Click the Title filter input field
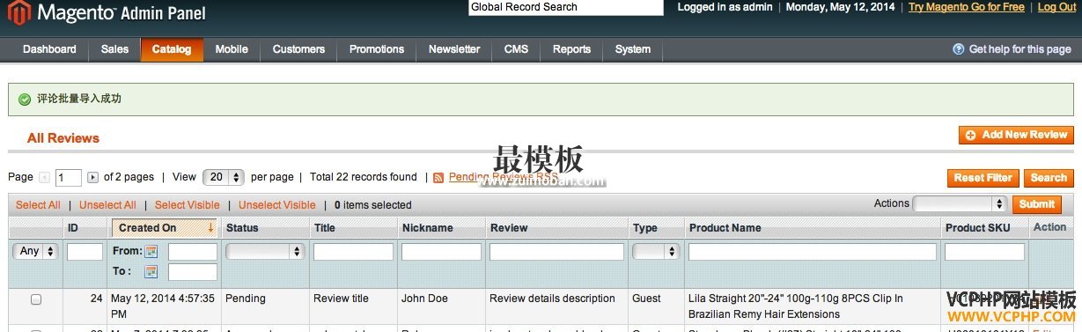 click(353, 252)
